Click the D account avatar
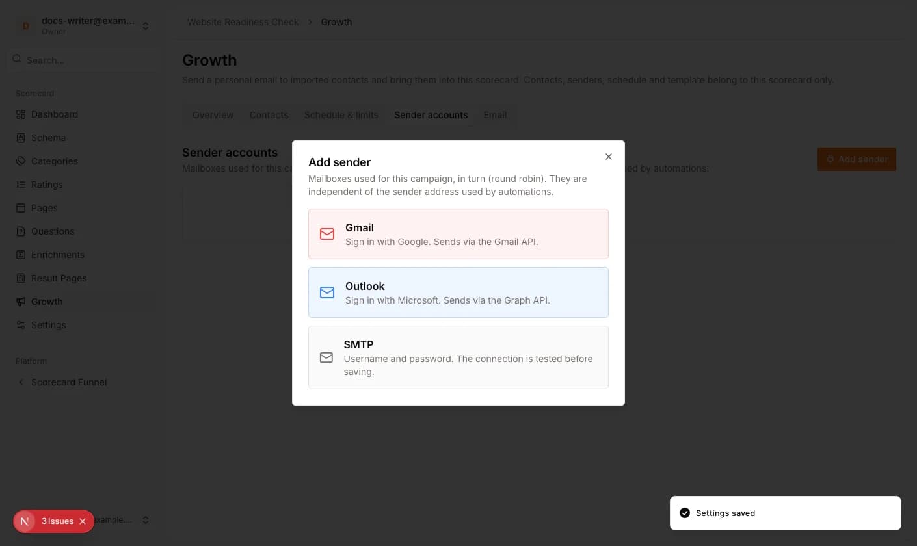This screenshot has height=546, width=917. click(x=26, y=26)
